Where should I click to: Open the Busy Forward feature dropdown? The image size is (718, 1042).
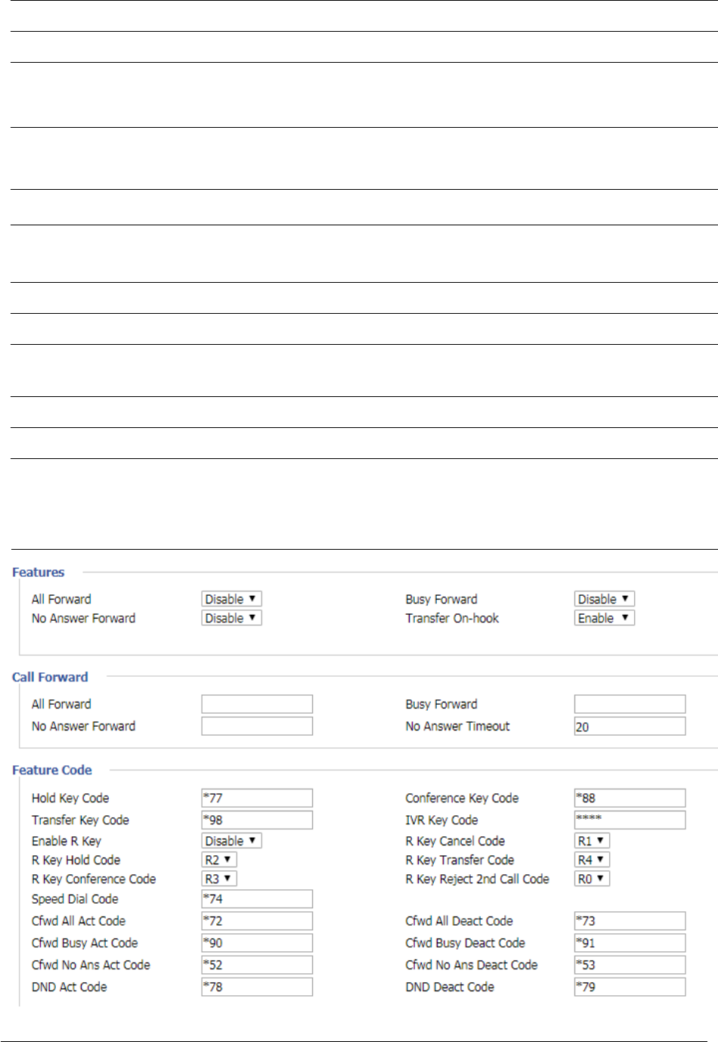(x=604, y=599)
